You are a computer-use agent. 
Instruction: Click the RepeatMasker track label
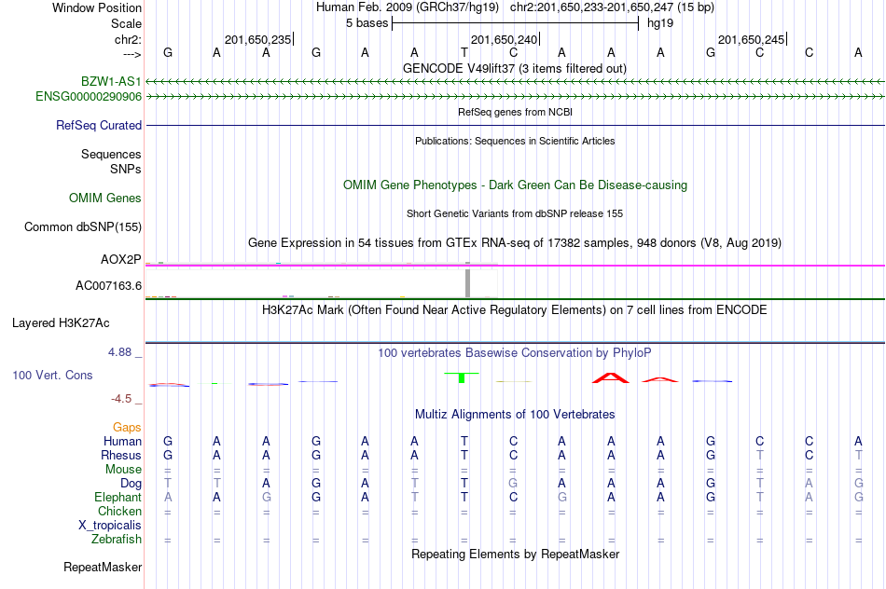coord(103,567)
